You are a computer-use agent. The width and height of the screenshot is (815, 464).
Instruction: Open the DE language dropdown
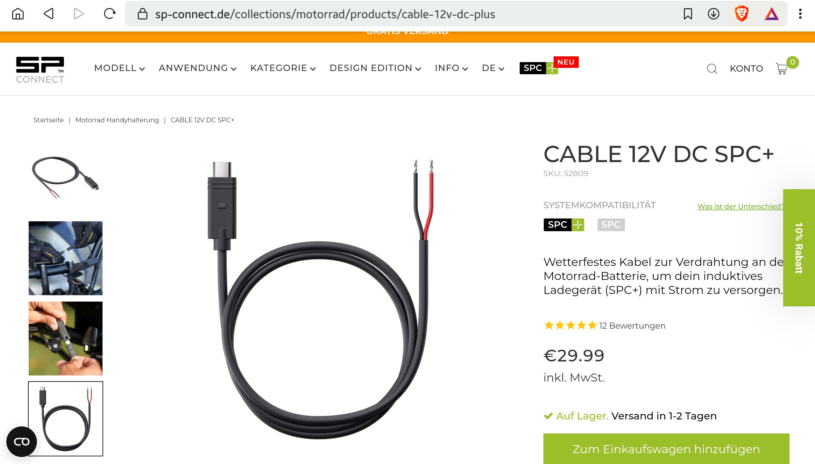(x=493, y=68)
